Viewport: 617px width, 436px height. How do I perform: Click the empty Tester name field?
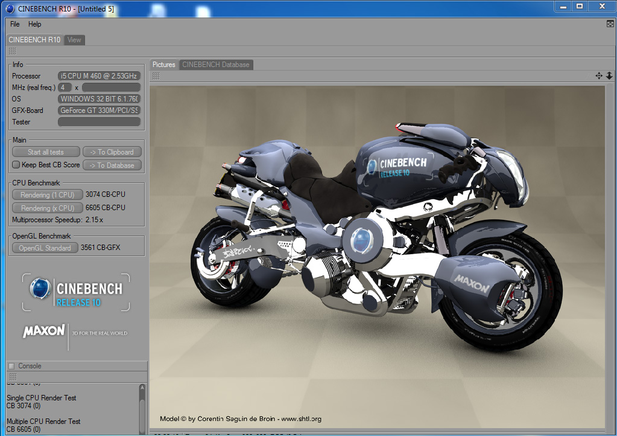[x=99, y=122]
